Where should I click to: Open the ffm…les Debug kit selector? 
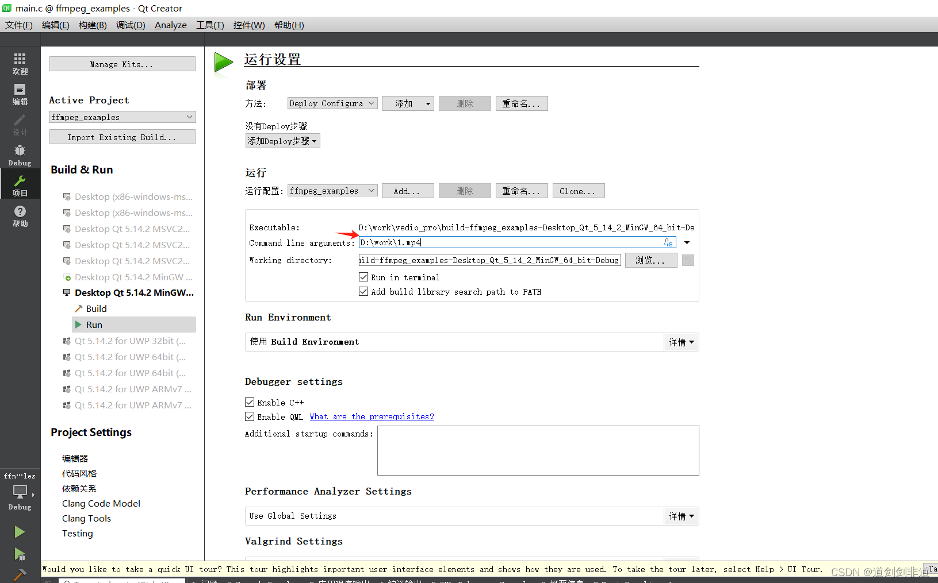[20, 492]
